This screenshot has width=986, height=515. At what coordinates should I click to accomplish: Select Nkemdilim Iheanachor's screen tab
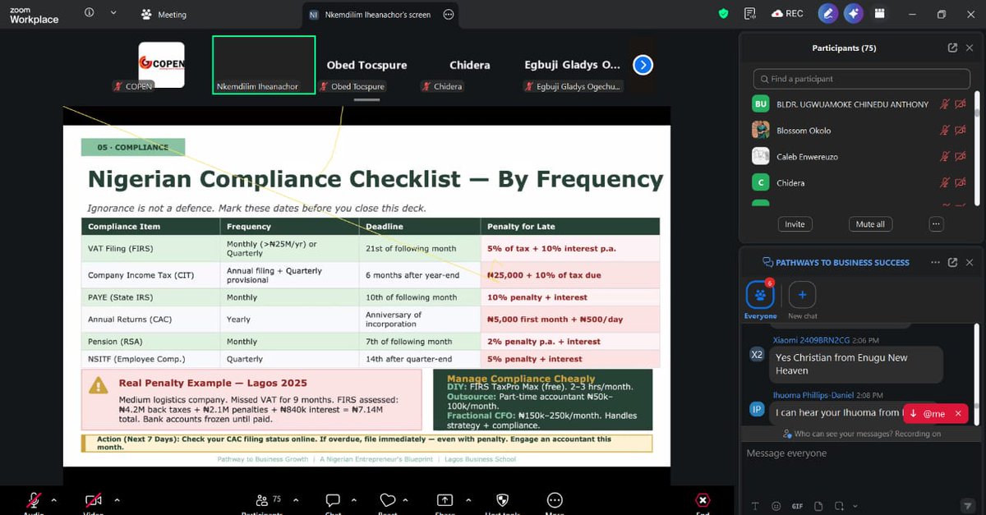378,14
